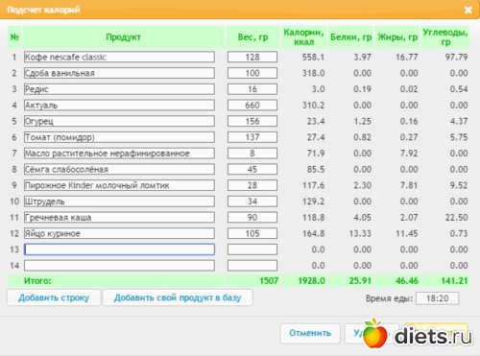Click the Томат (помидор) product field

(119, 137)
